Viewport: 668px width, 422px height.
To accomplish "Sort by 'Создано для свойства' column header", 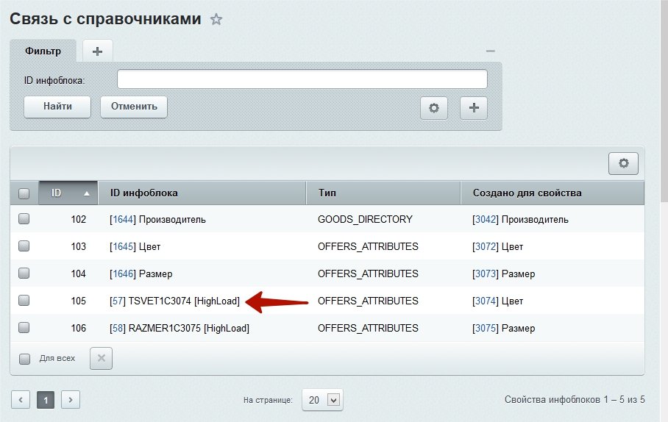I will coord(552,193).
